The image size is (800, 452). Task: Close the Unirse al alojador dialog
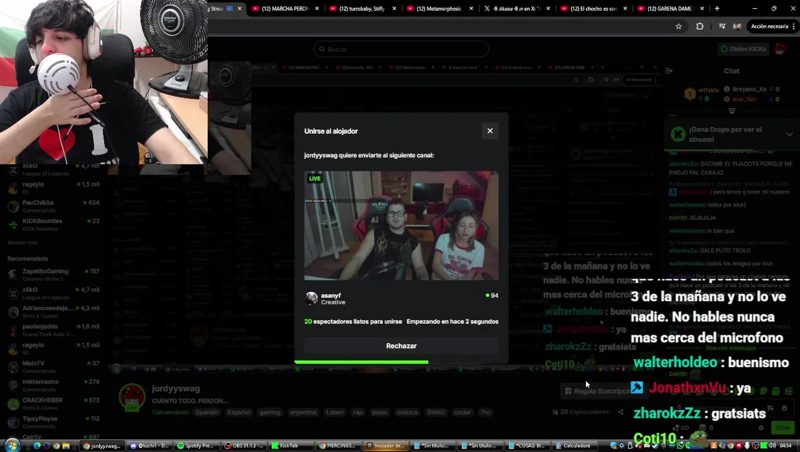(490, 131)
